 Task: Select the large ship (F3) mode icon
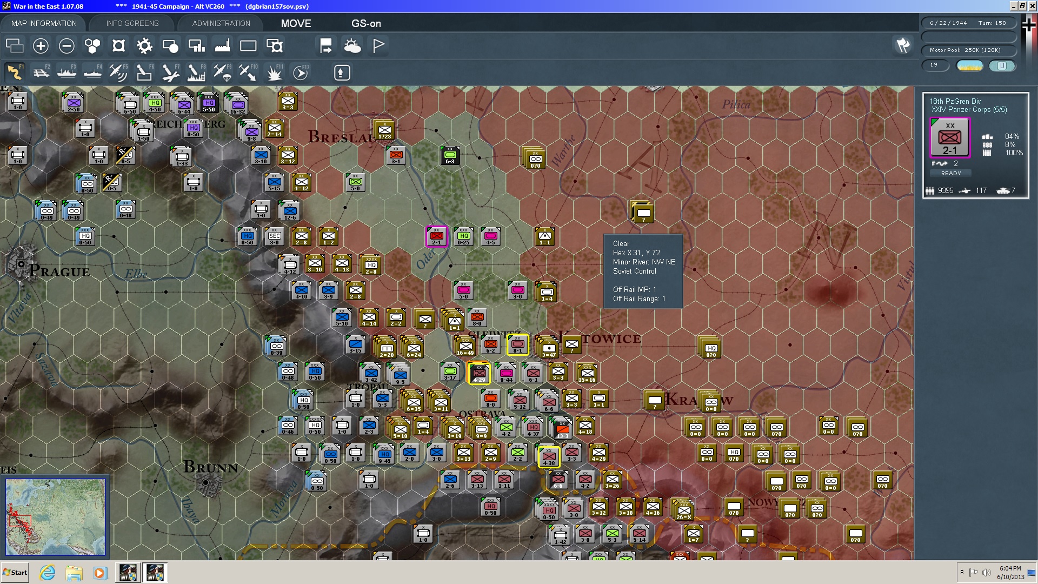pyautogui.click(x=66, y=72)
